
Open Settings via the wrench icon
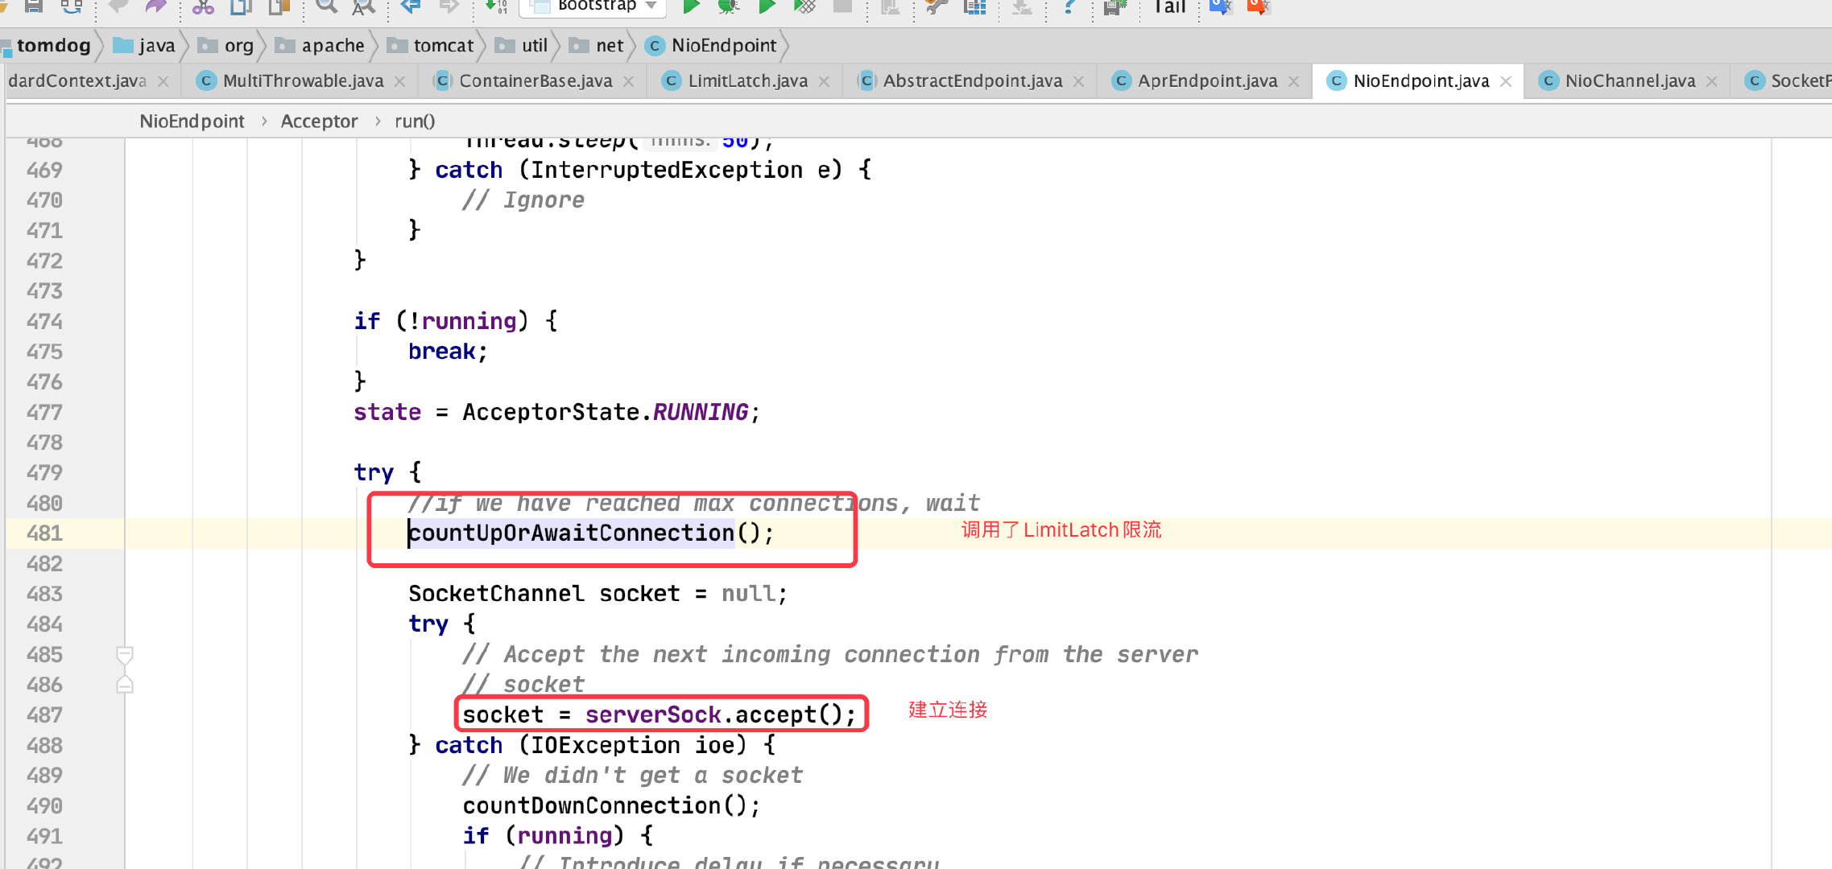pos(937,6)
